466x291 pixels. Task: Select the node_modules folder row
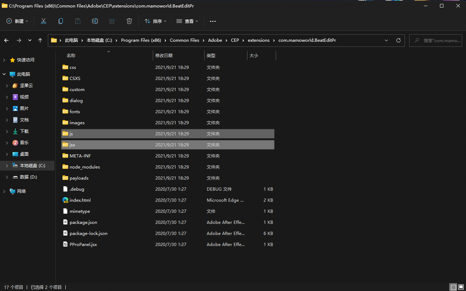click(168, 167)
